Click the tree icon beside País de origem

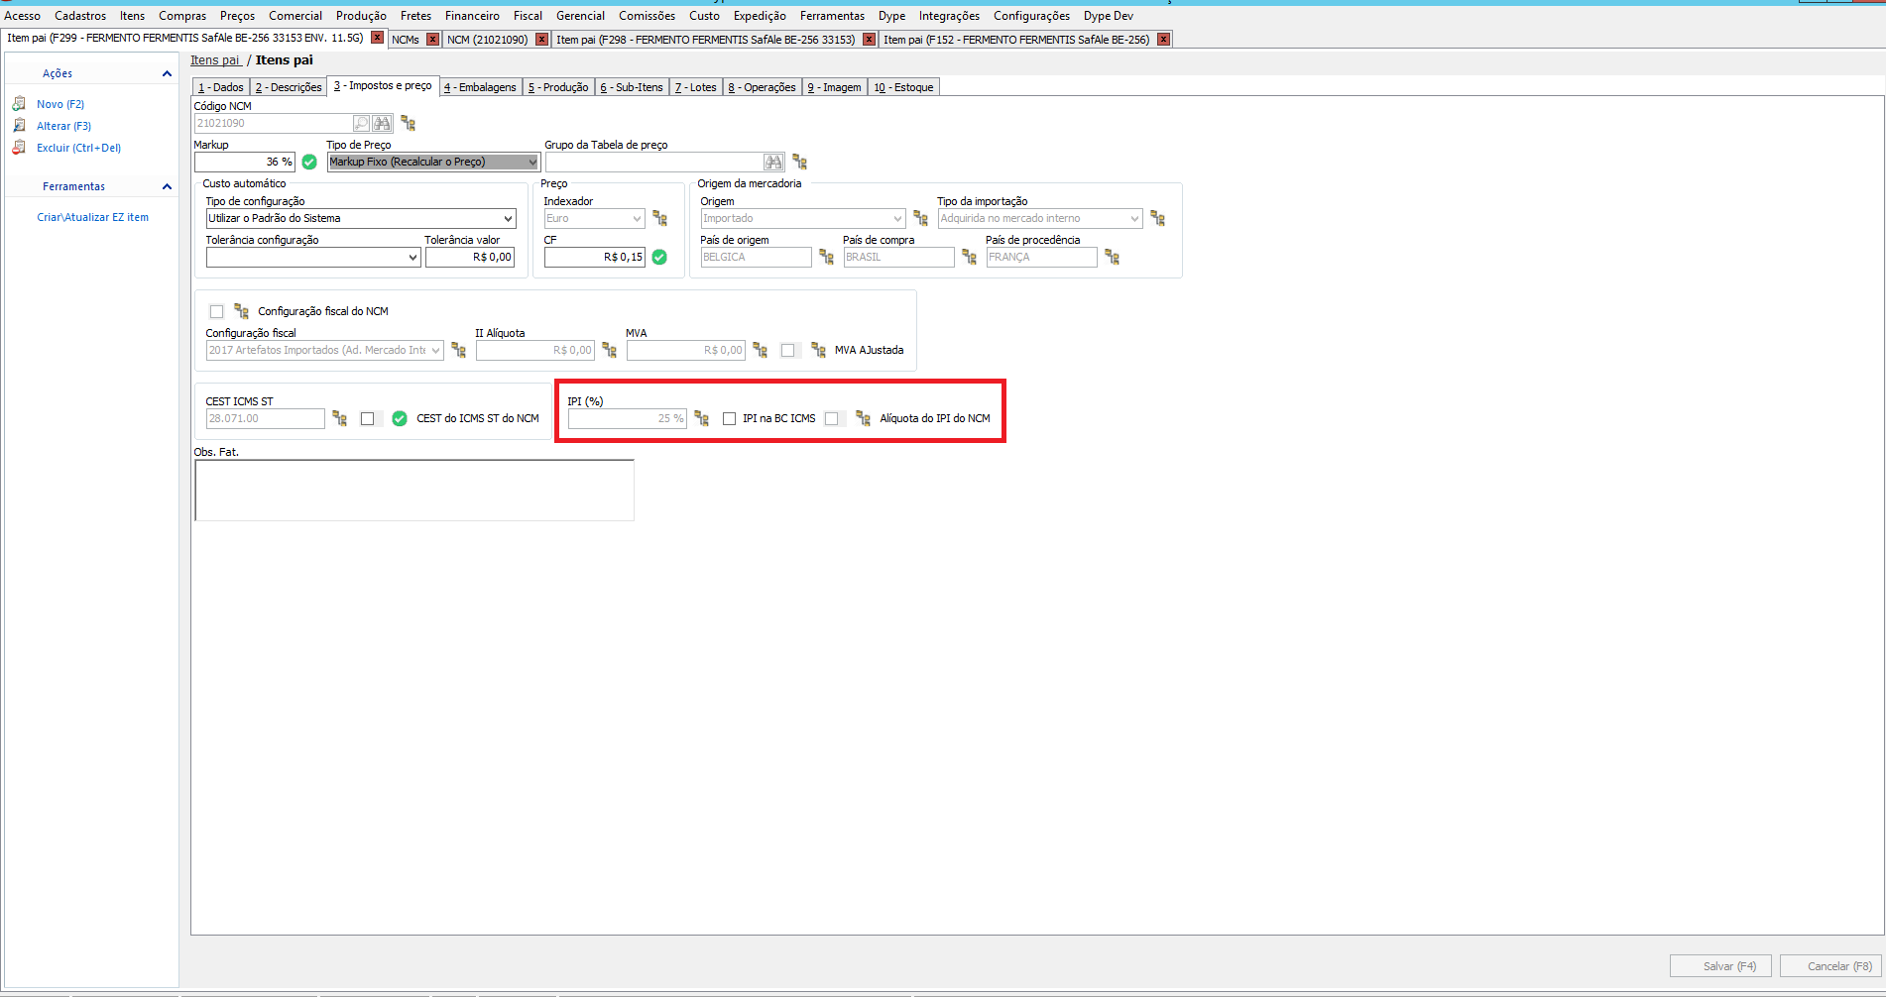pos(826,258)
